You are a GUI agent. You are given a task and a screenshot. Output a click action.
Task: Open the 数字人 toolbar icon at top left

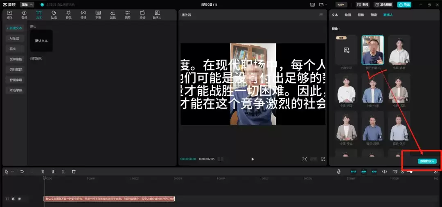[x=157, y=15]
